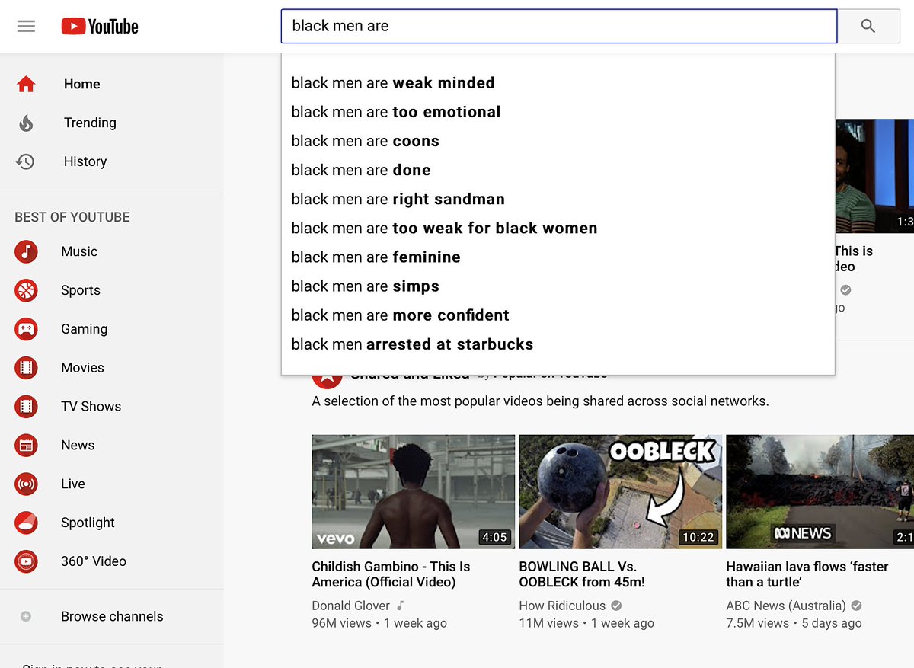Viewport: 914px width, 668px height.
Task: Select suggestion 'black men are simps'
Action: point(558,286)
